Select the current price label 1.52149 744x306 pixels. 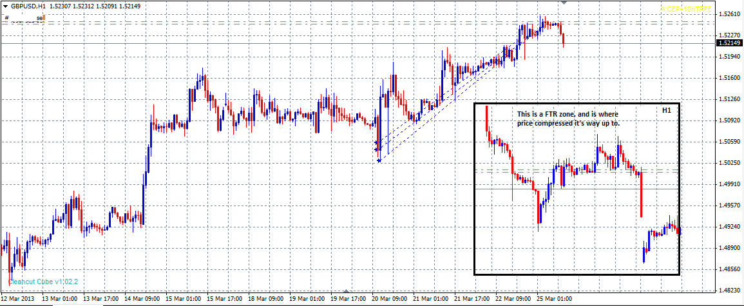tap(729, 43)
